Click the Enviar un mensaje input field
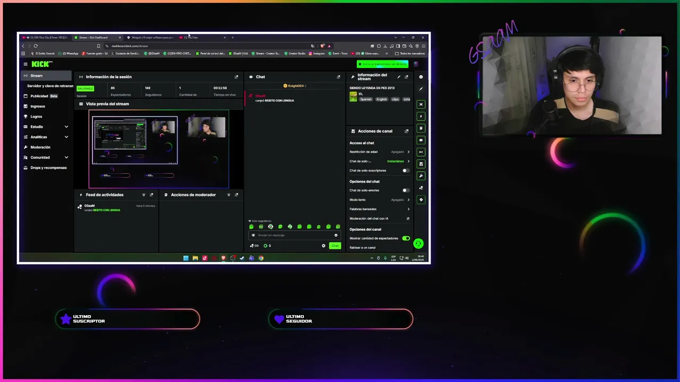680x382 pixels. point(294,235)
